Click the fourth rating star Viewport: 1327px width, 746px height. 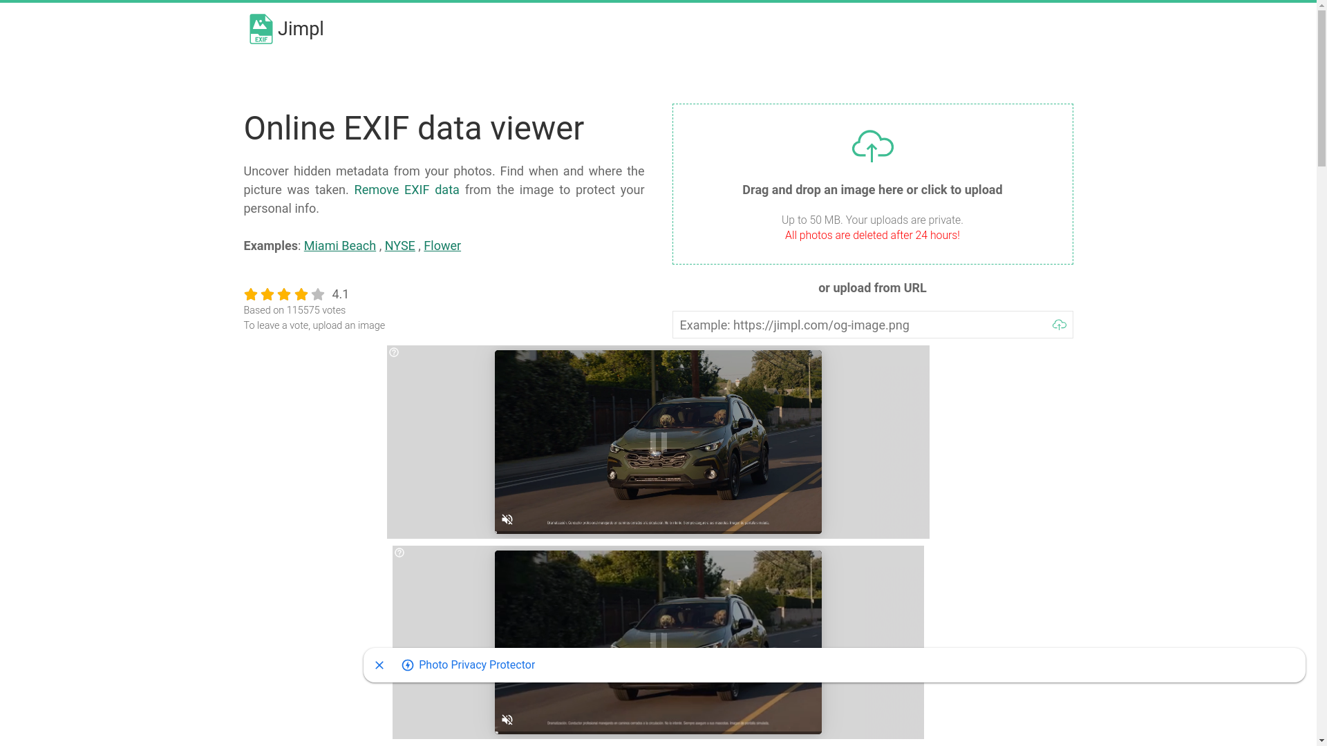coord(301,294)
